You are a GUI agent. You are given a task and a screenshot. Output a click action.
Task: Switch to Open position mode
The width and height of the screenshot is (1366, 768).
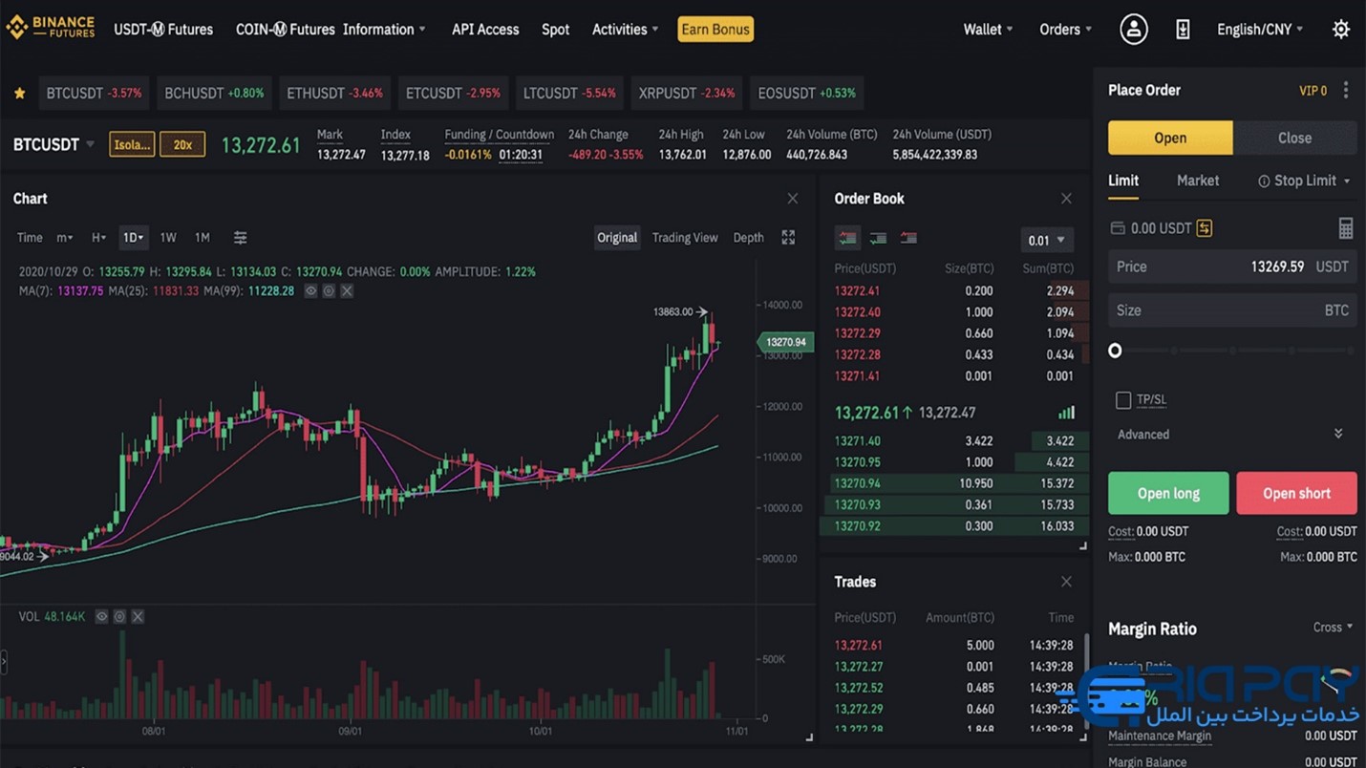pos(1170,138)
